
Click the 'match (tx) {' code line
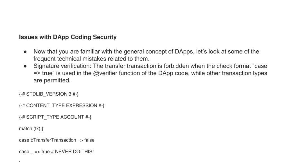click(31, 129)
